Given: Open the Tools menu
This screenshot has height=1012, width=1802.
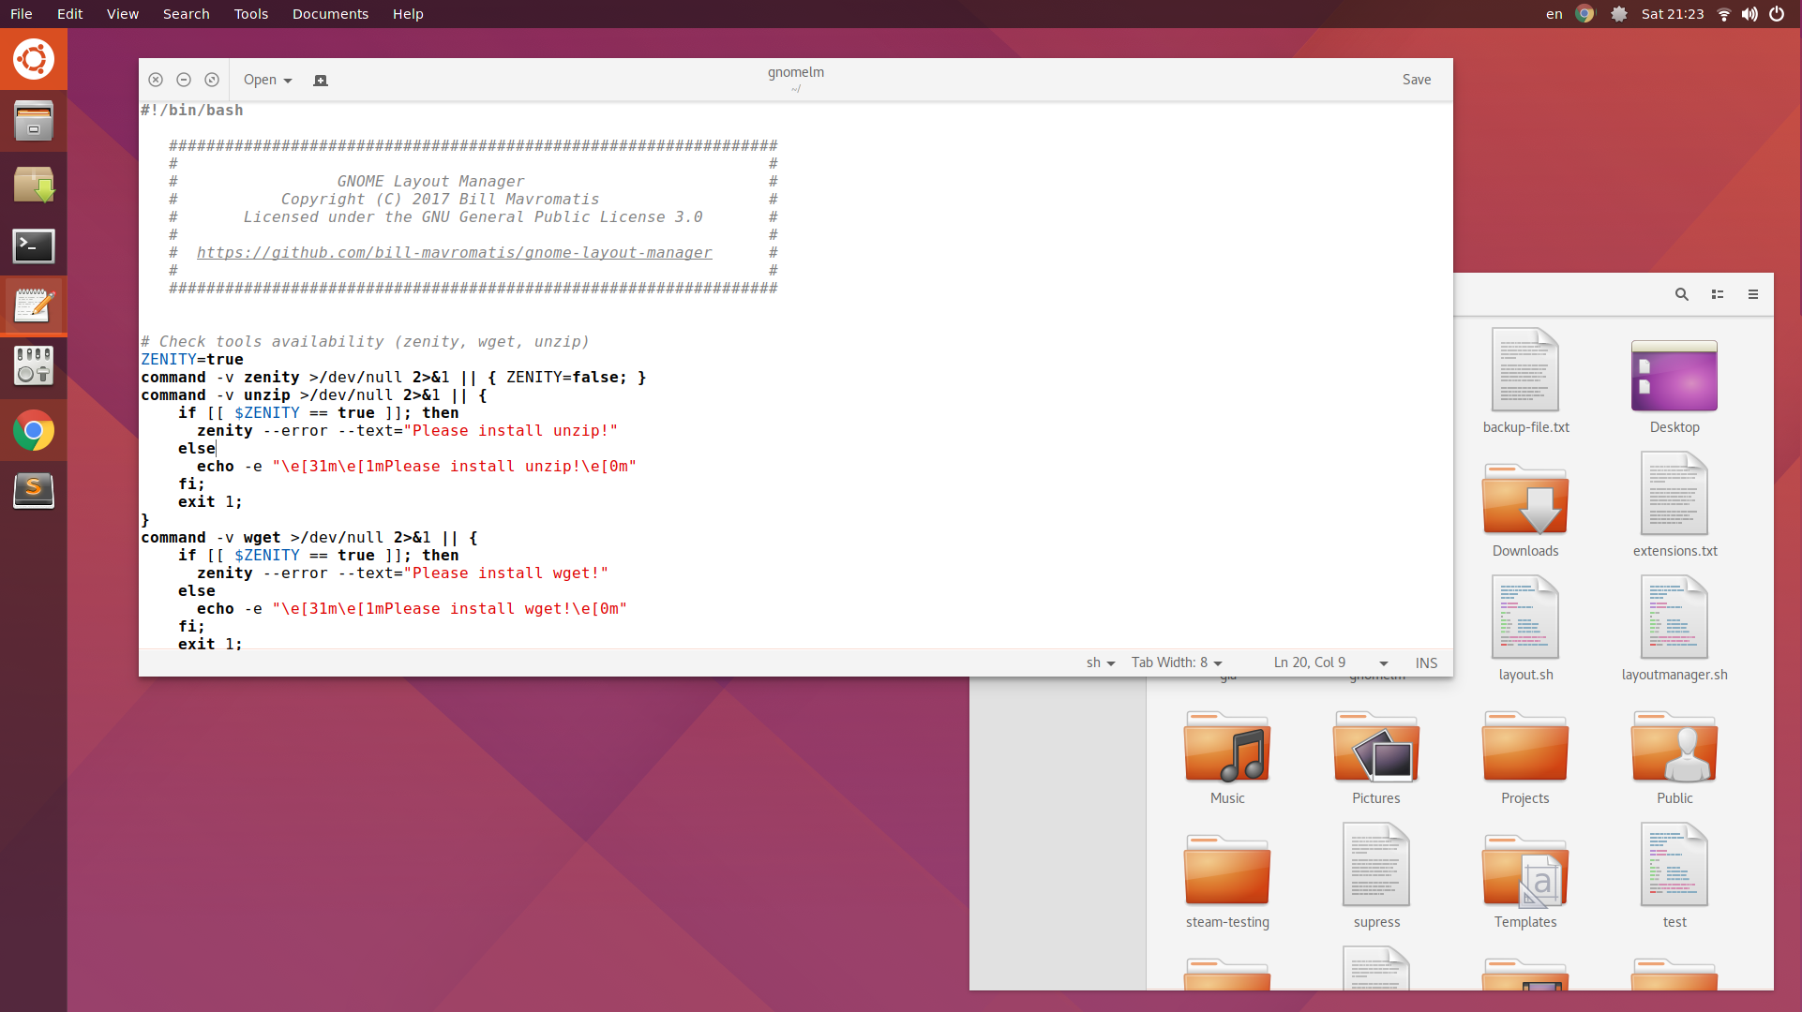Looking at the screenshot, I should (250, 14).
